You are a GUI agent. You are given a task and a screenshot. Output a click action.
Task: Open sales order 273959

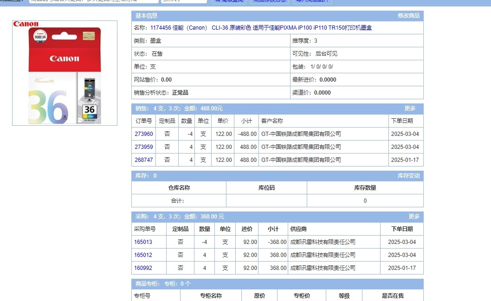(x=144, y=147)
